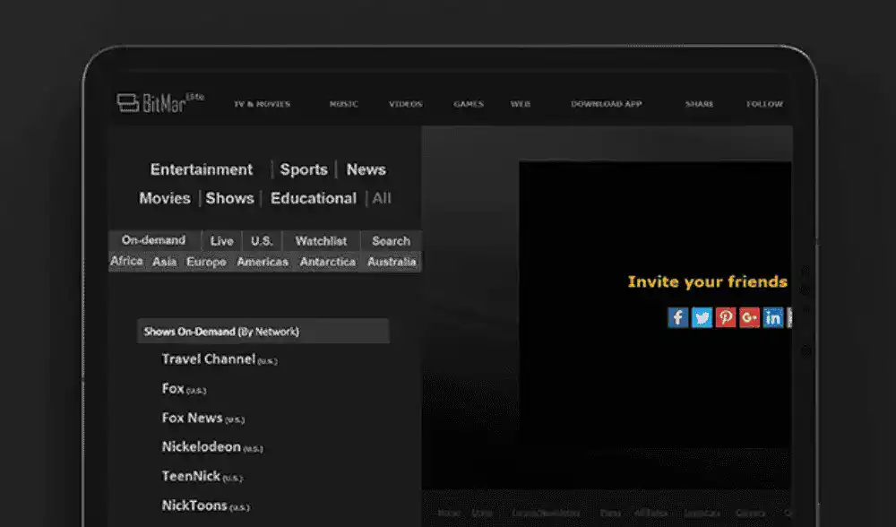Select the On-demand filter tab
This screenshot has width=896, height=527.
153,240
